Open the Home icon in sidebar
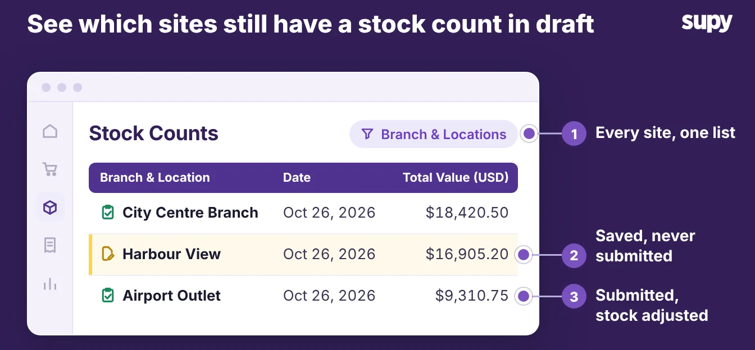This screenshot has height=350, width=755. [50, 131]
